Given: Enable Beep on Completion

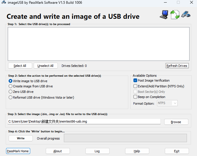Looking at the screenshot, I should click(x=135, y=97).
